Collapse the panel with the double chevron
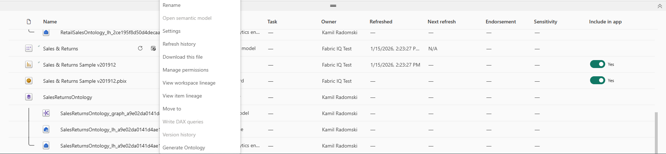This screenshot has width=666, height=154. tap(660, 6)
